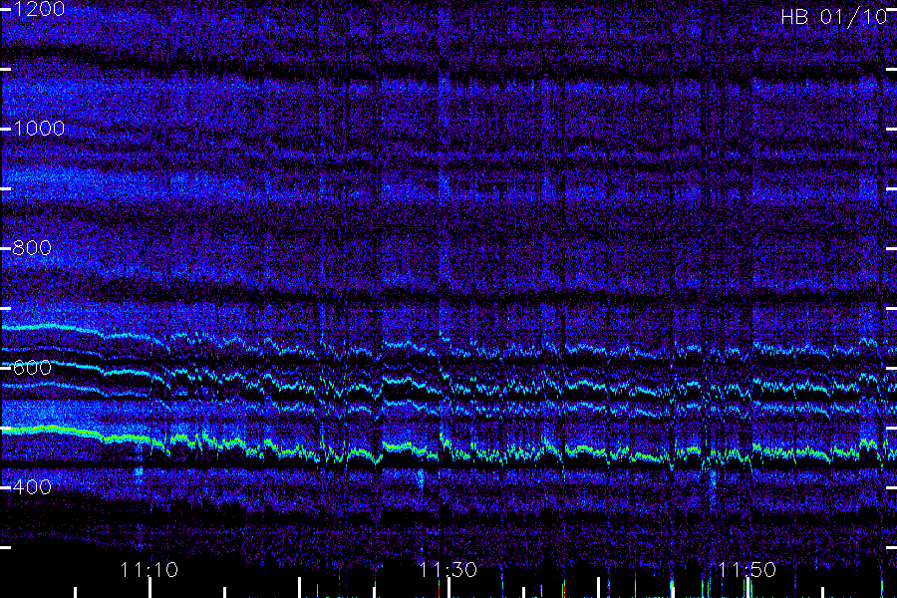Click the 1000 frequency axis label

38,129
